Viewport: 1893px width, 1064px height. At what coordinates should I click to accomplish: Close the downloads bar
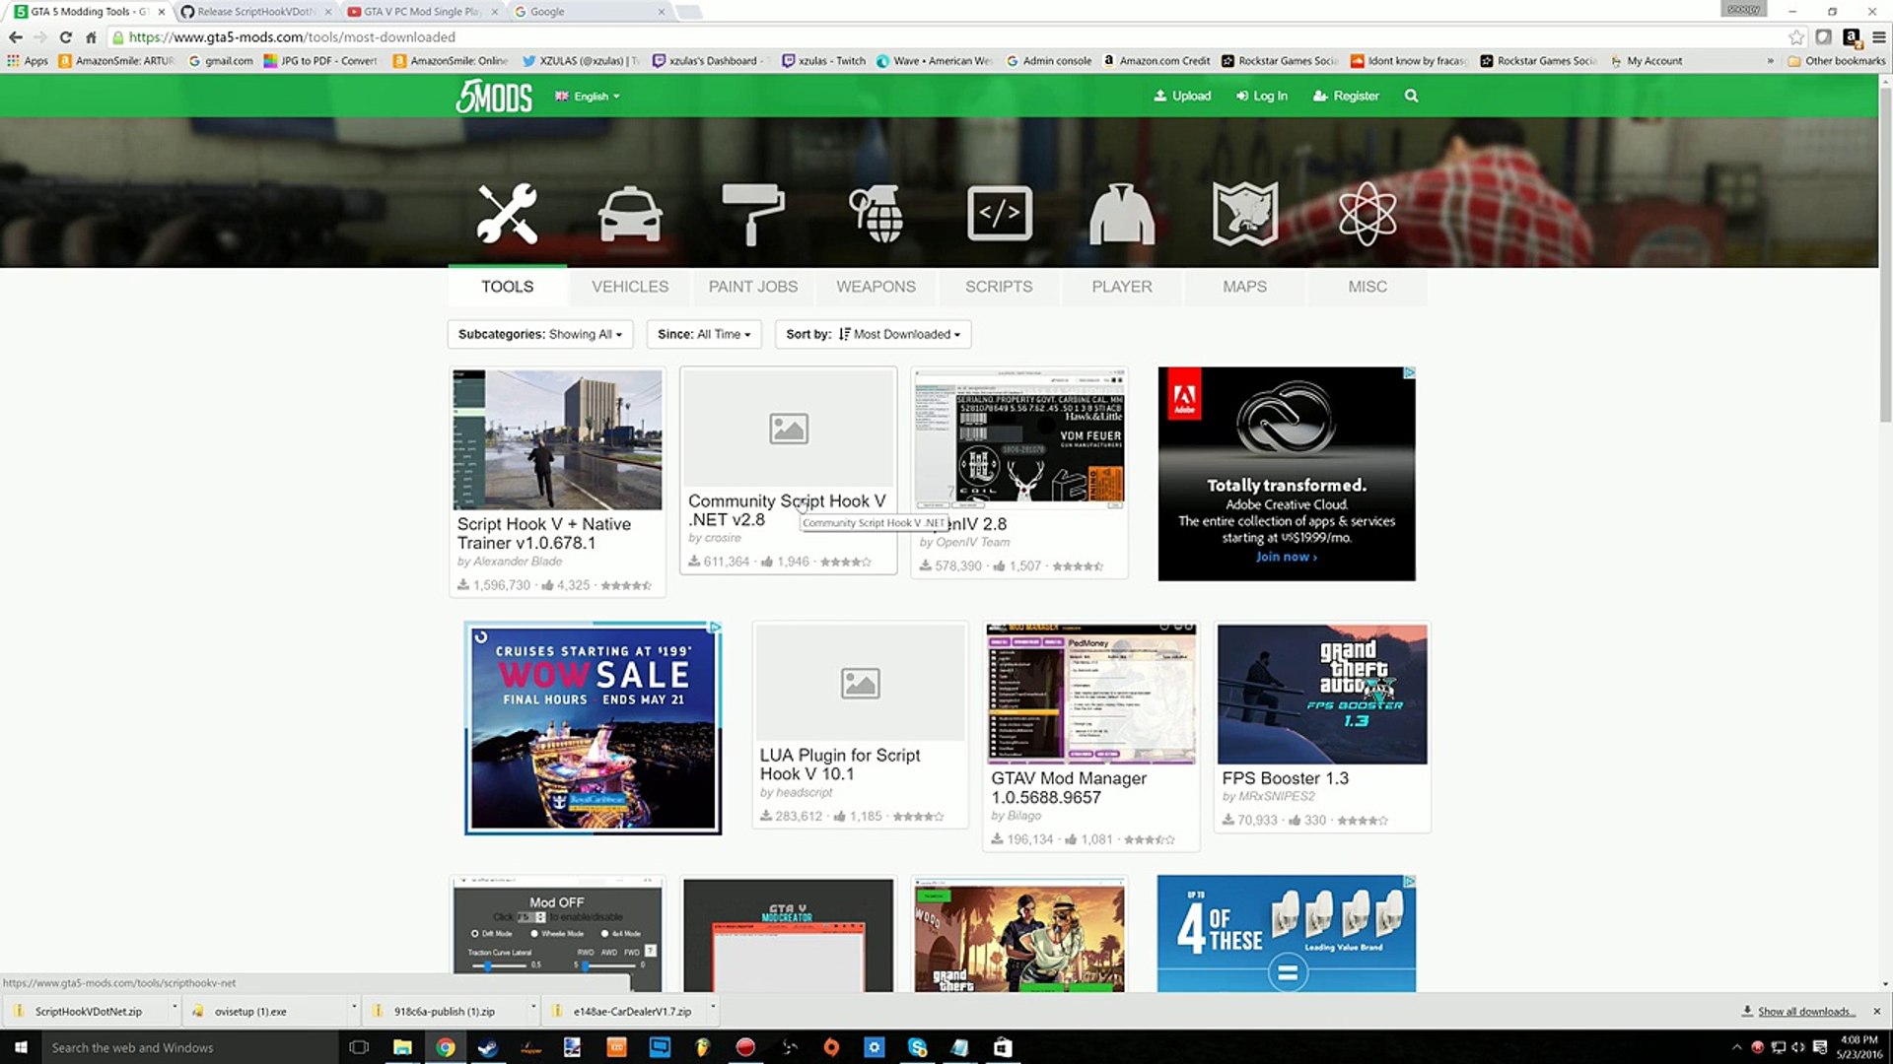click(x=1876, y=1011)
